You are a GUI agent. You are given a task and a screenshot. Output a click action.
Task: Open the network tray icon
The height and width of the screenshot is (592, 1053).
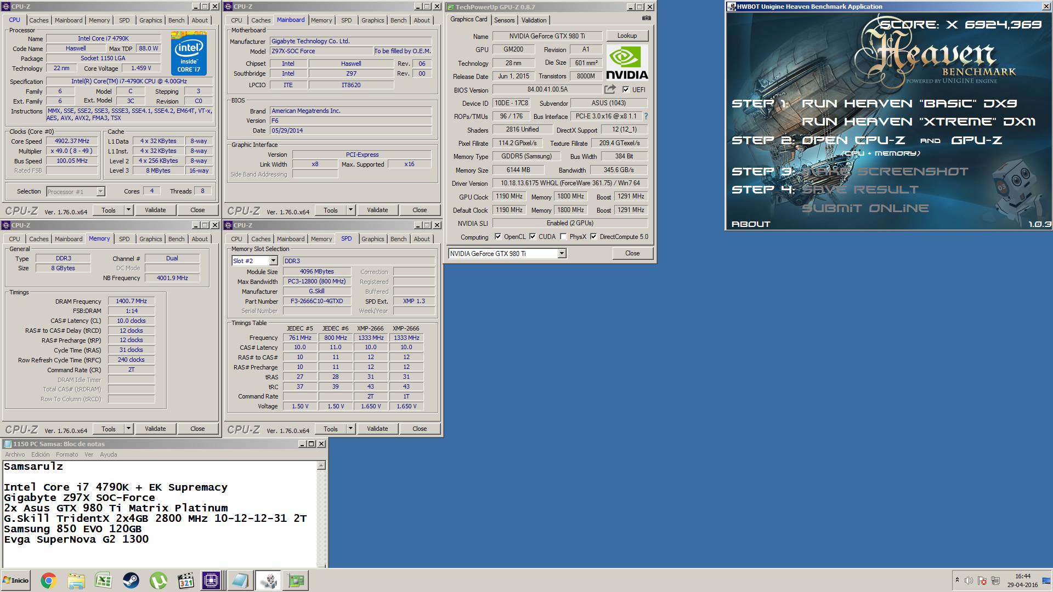click(996, 580)
